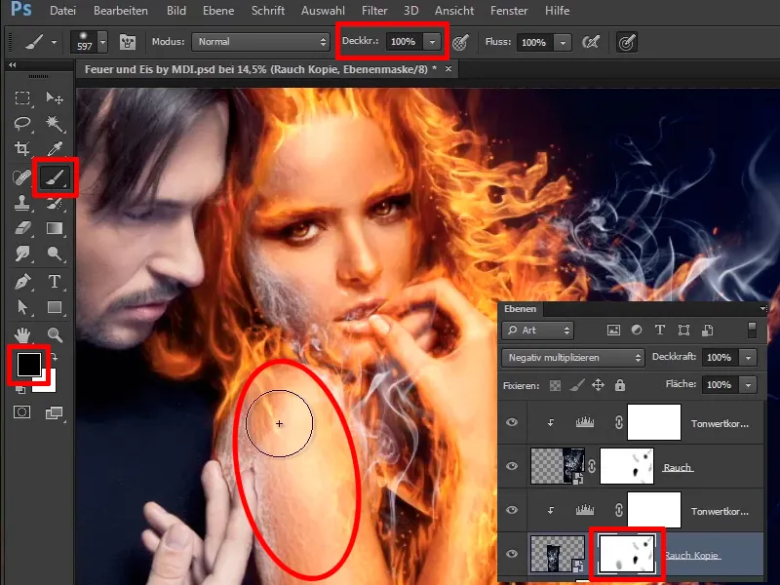The image size is (780, 585).
Task: Open the Negativ multiplizieren blend mode dropdown
Action: (573, 358)
